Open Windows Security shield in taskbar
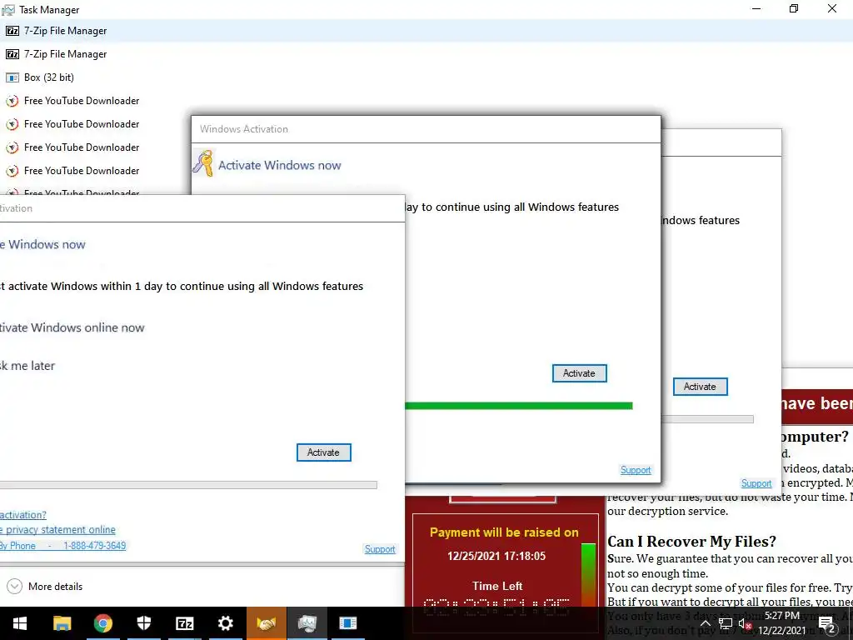The height and width of the screenshot is (640, 853). 143,623
